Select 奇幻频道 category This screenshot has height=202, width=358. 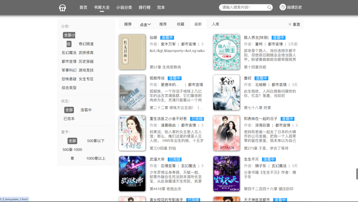coord(86,44)
